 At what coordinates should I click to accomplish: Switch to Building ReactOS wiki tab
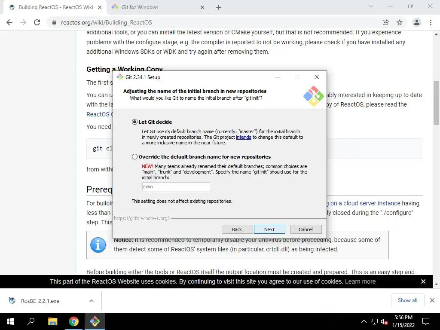tap(55, 7)
